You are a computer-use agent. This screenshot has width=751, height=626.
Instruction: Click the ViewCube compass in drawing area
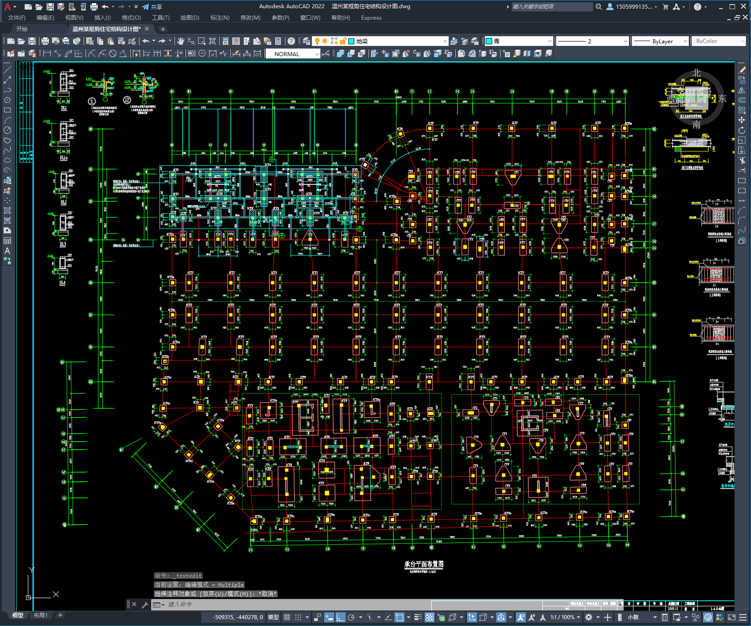point(696,99)
